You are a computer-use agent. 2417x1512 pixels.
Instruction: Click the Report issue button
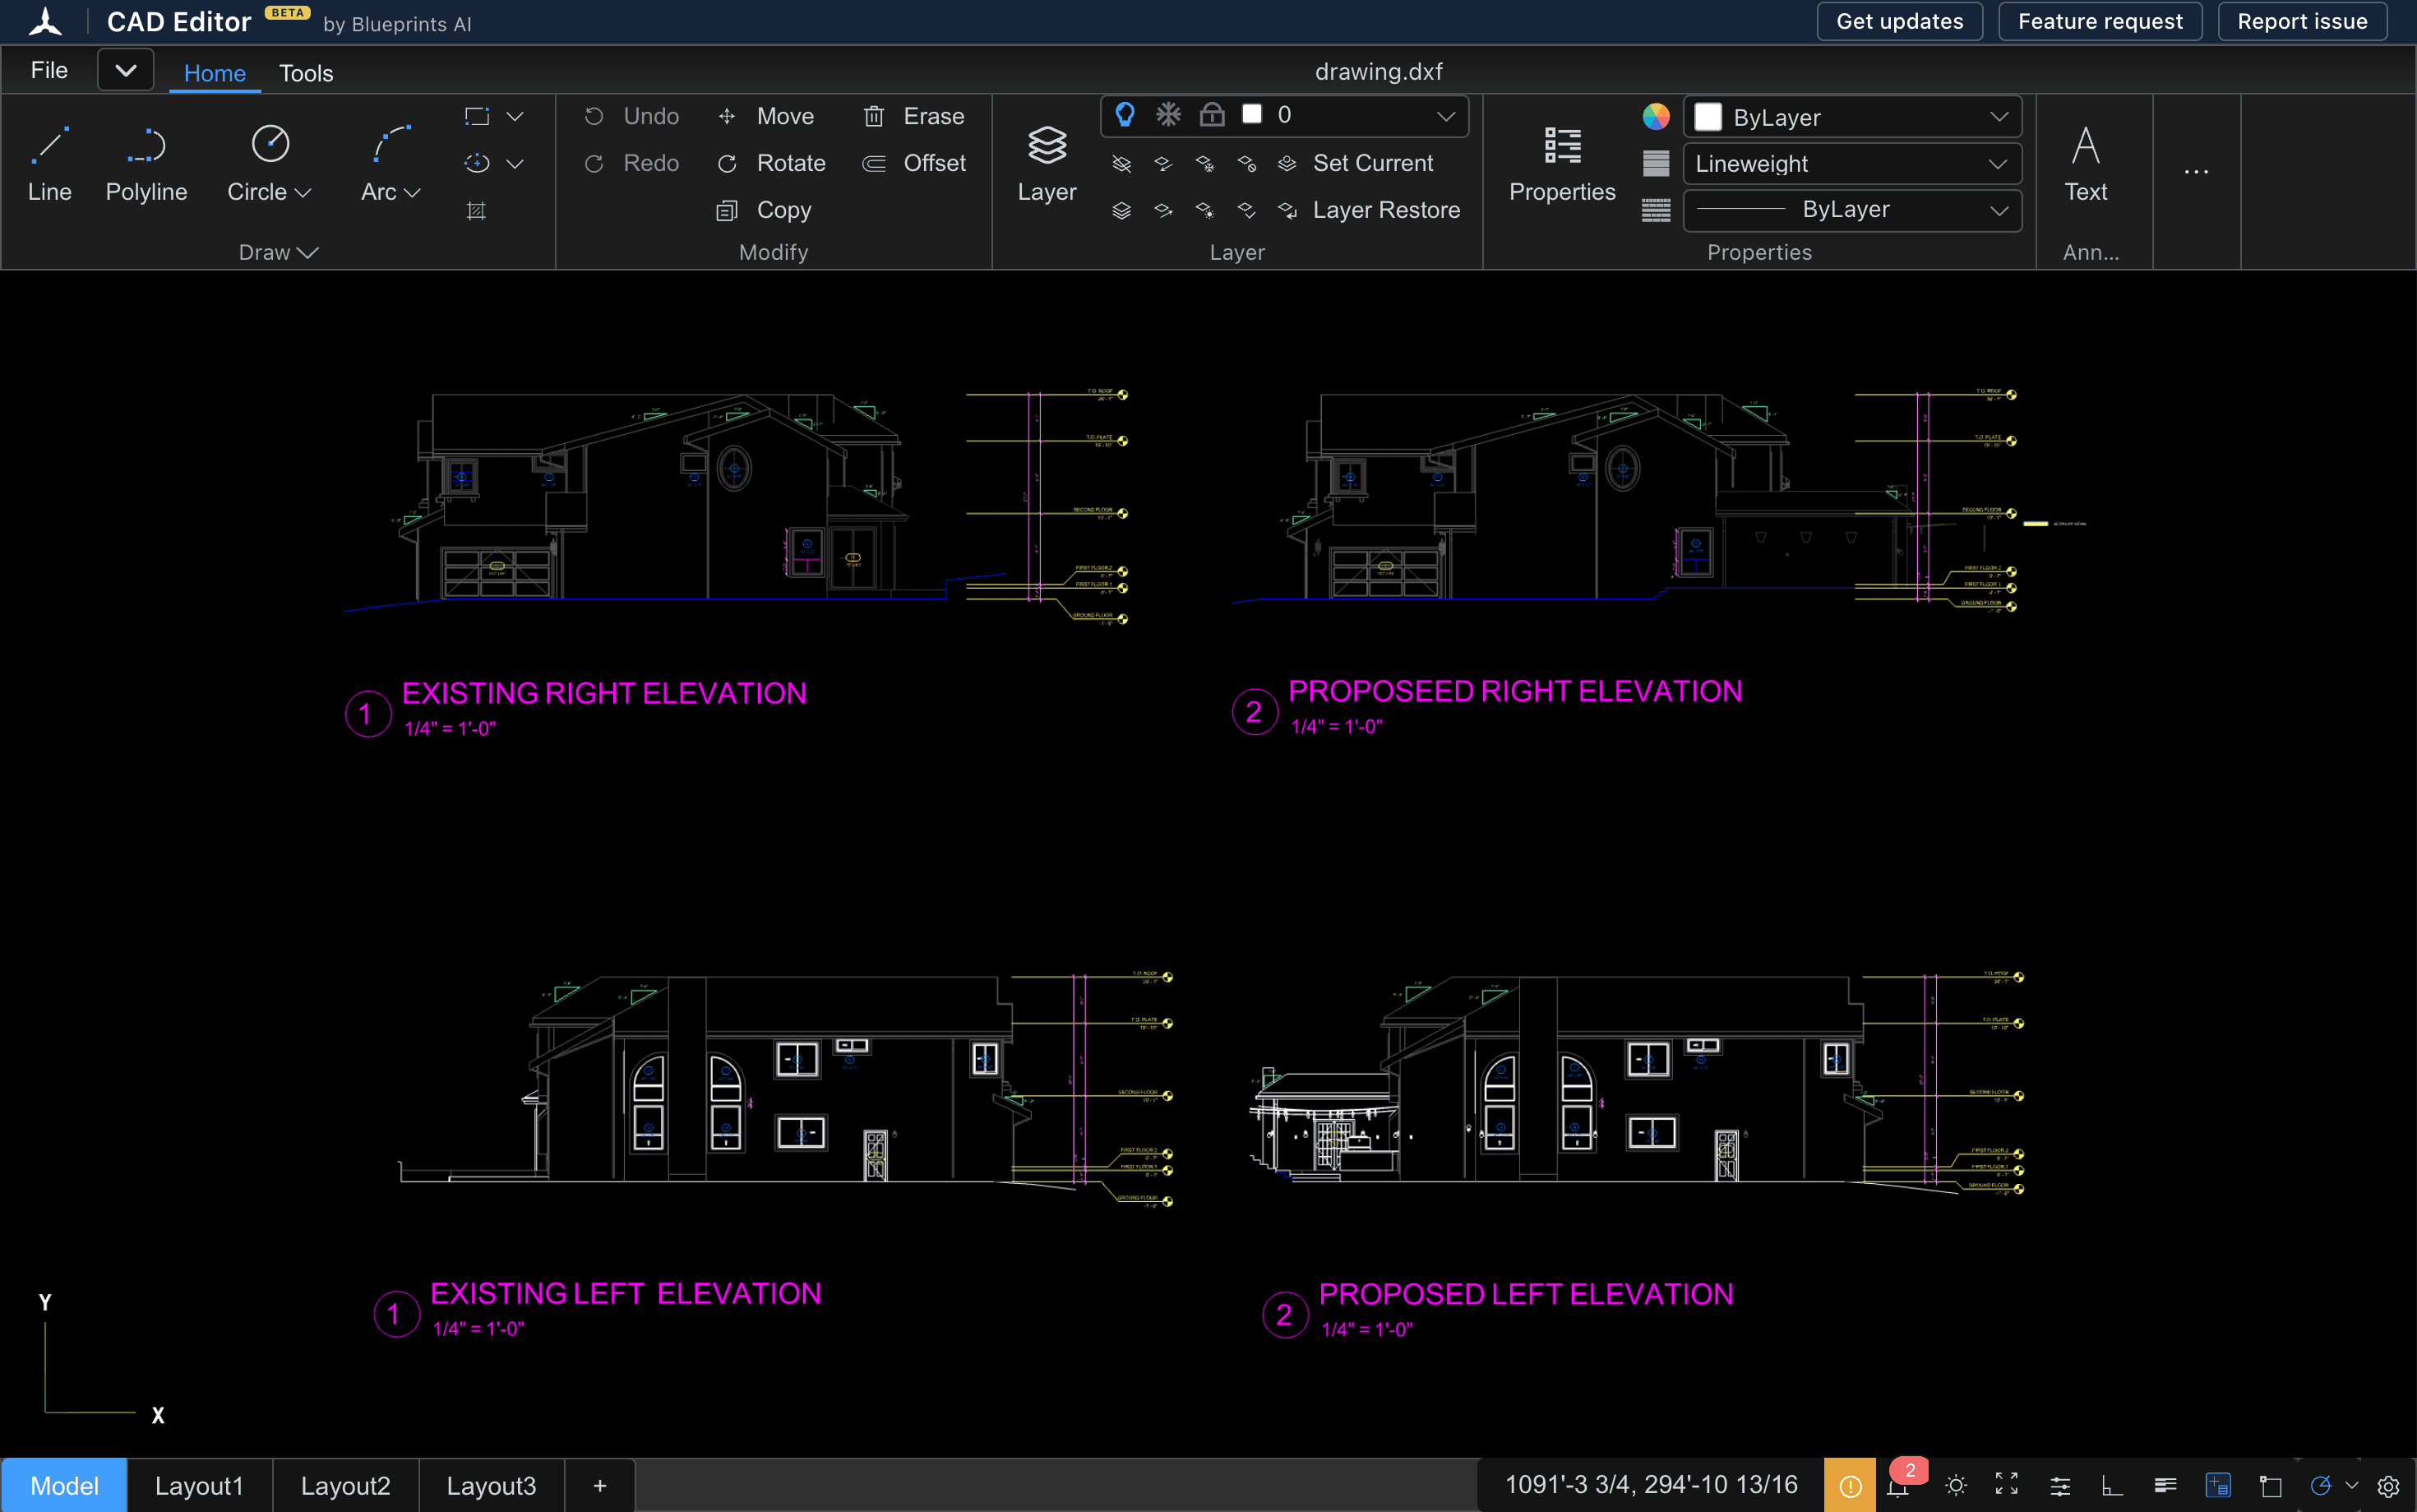pyautogui.click(x=2302, y=21)
